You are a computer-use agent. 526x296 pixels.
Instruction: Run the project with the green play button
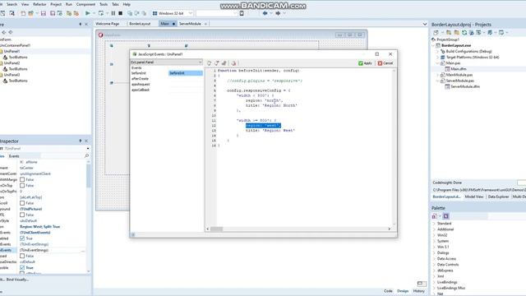(88, 13)
